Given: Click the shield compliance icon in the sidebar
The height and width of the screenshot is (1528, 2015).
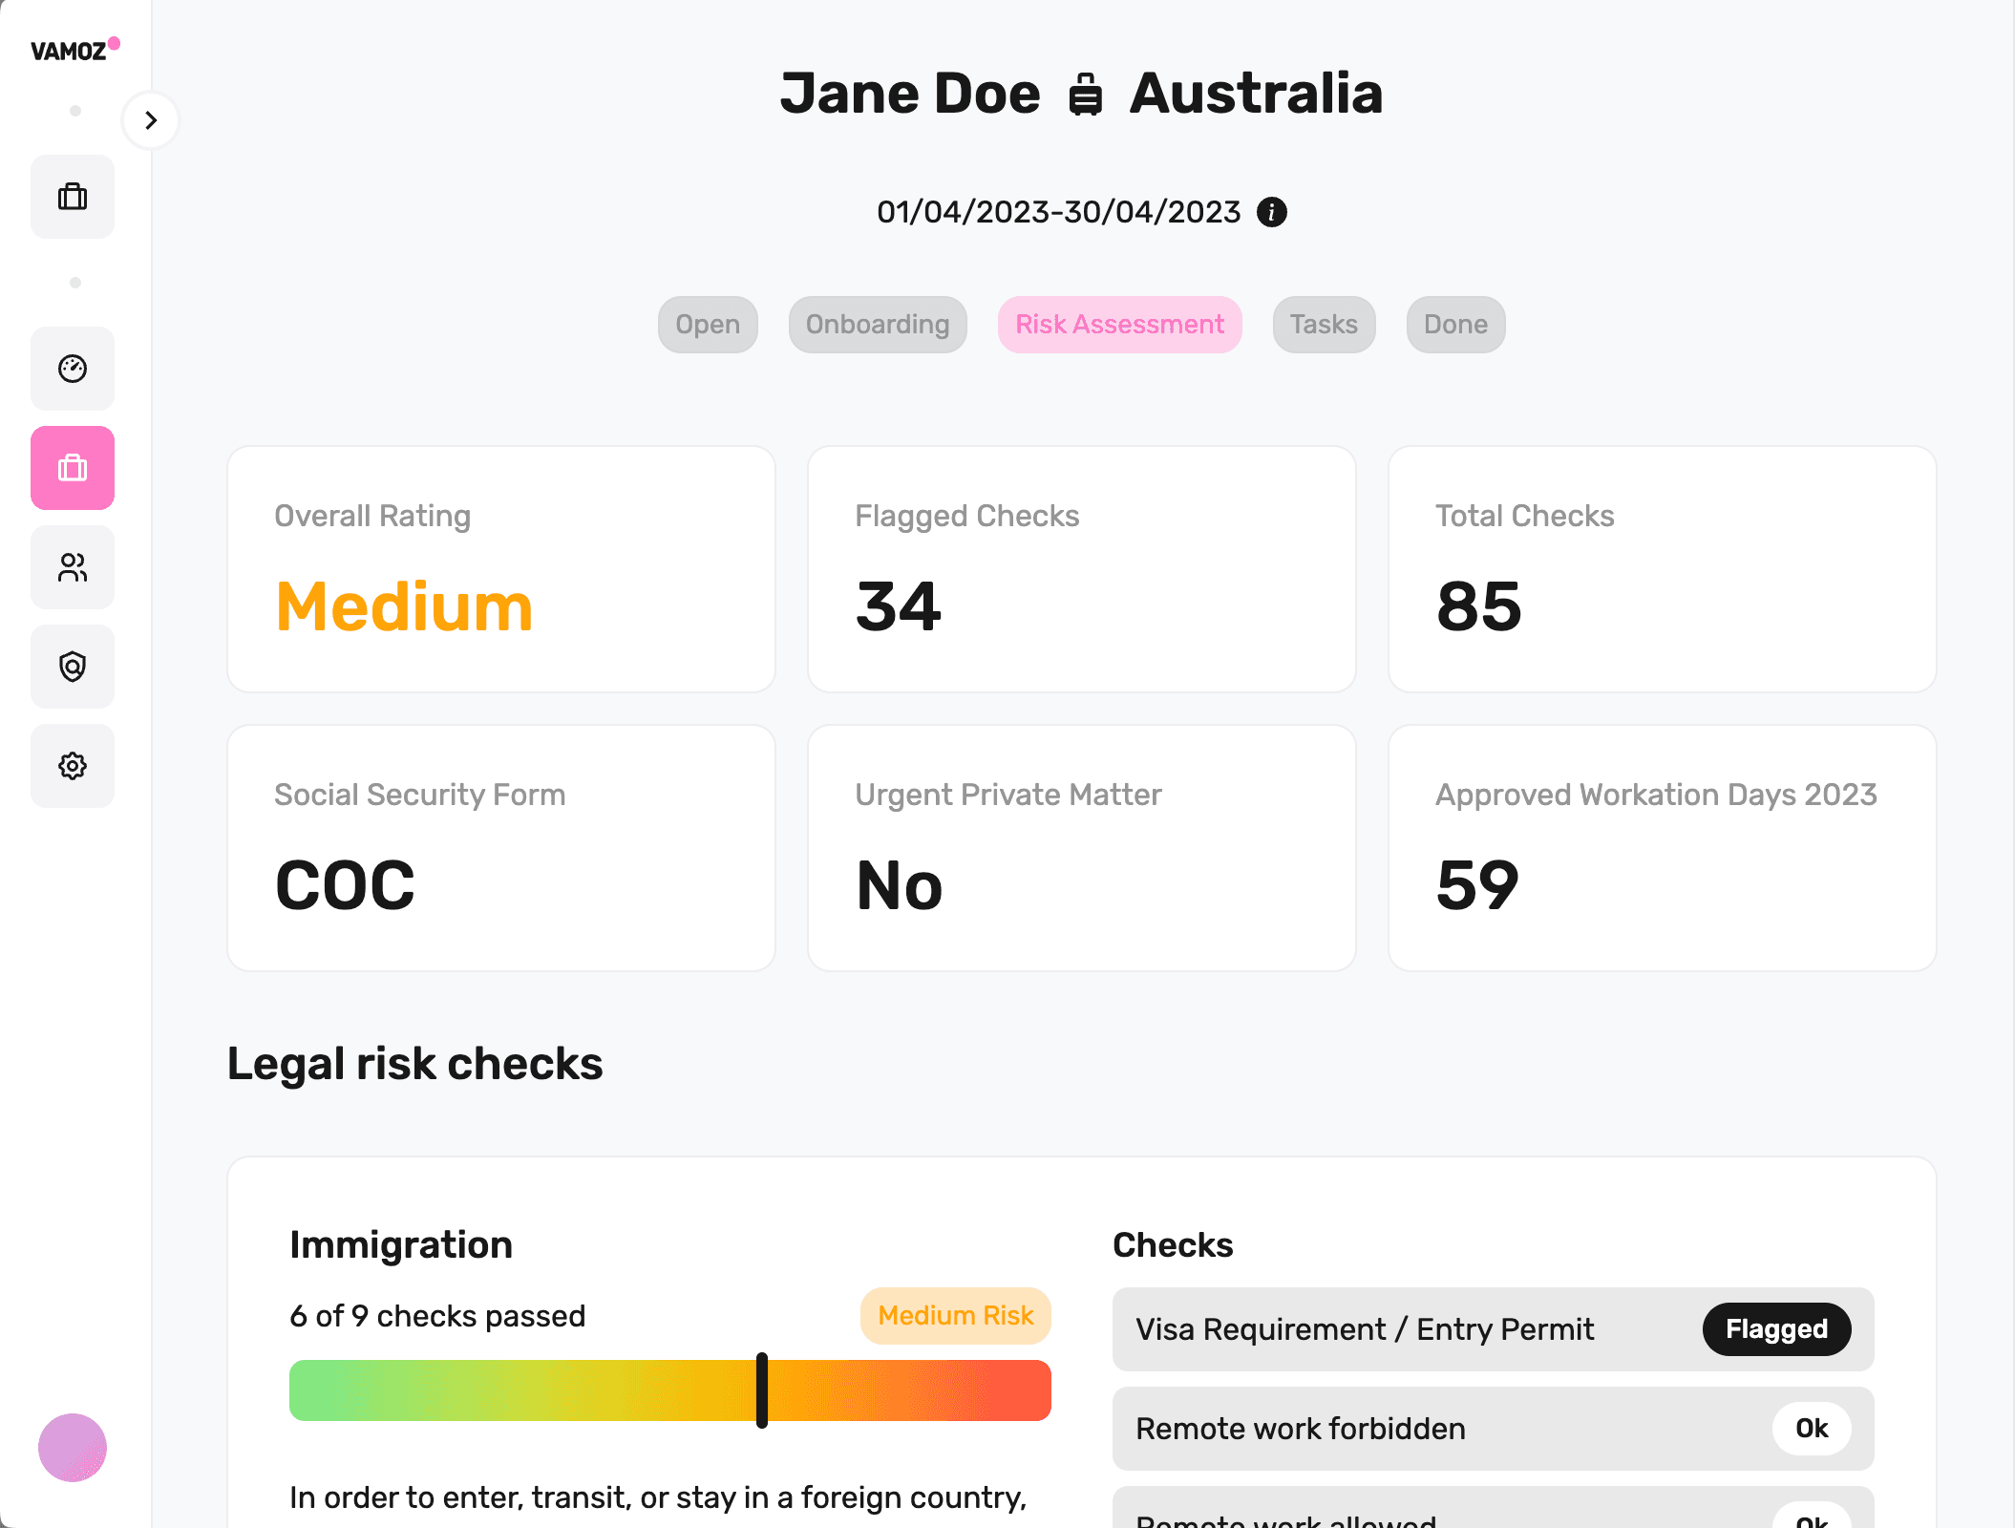Looking at the screenshot, I should pyautogui.click(x=73, y=667).
